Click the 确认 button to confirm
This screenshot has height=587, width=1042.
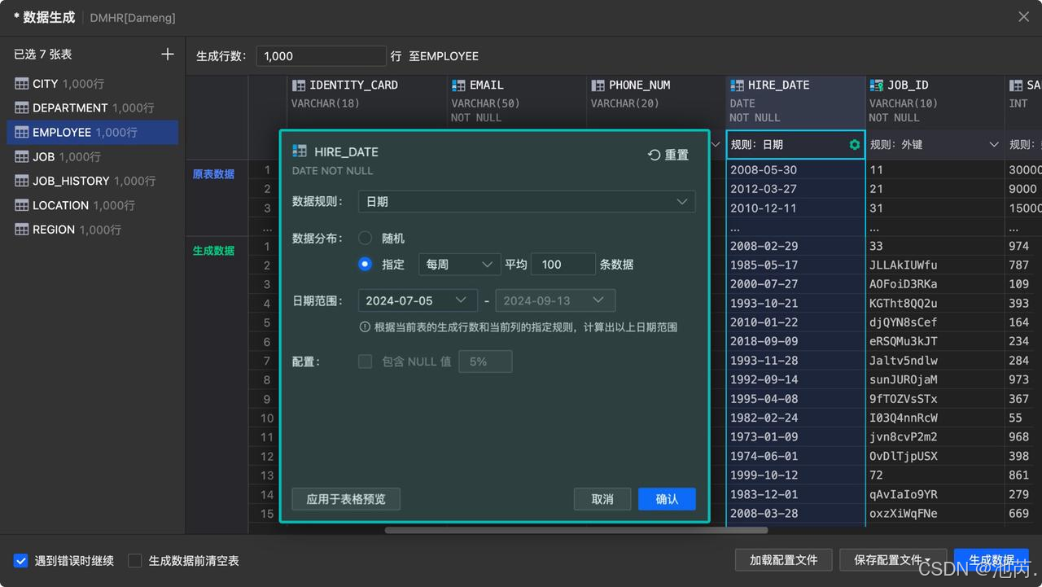click(x=667, y=499)
